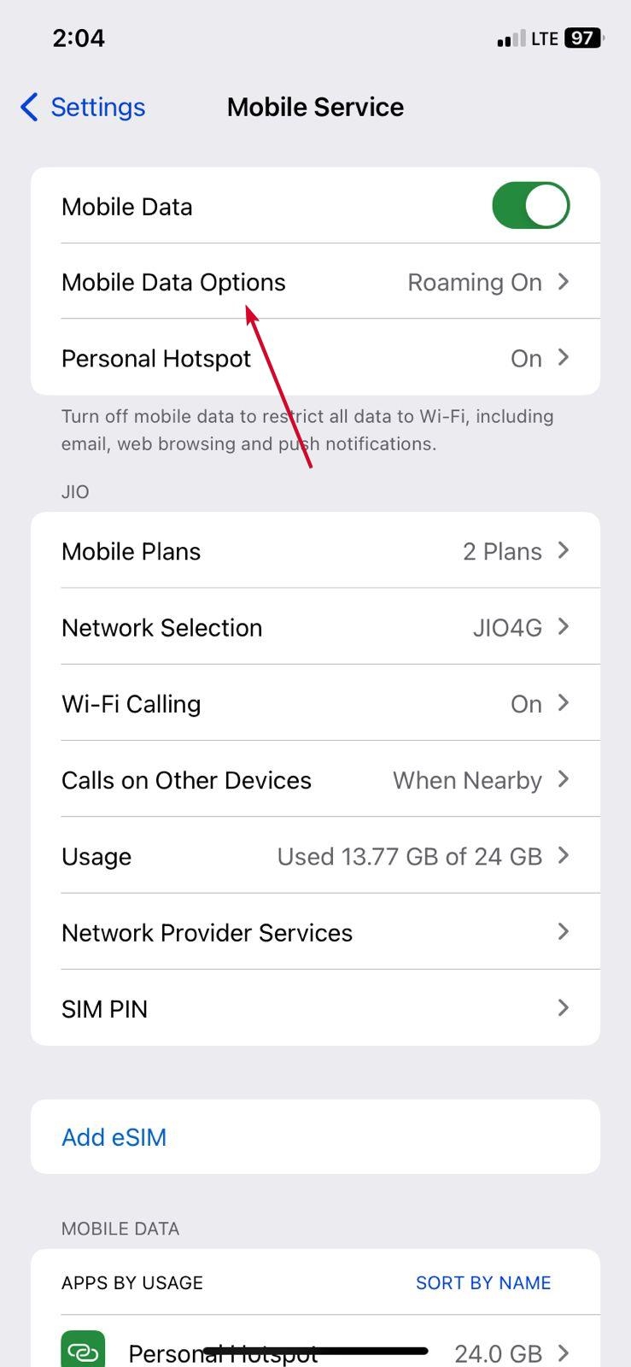Tap the LTE network indicator
631x1367 pixels.
[544, 39]
